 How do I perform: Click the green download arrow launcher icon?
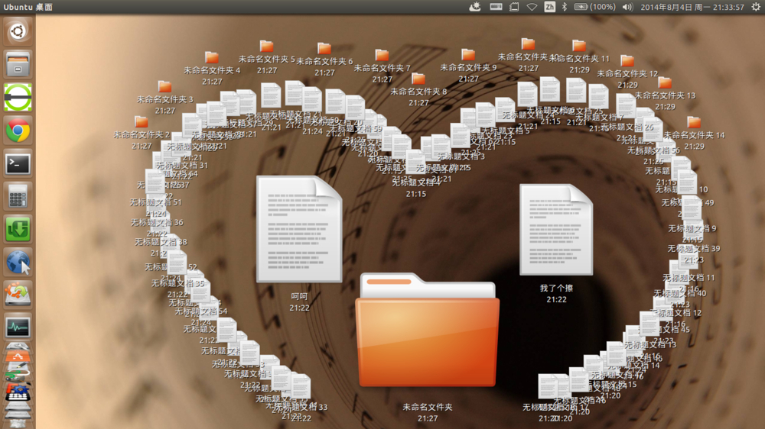(18, 228)
